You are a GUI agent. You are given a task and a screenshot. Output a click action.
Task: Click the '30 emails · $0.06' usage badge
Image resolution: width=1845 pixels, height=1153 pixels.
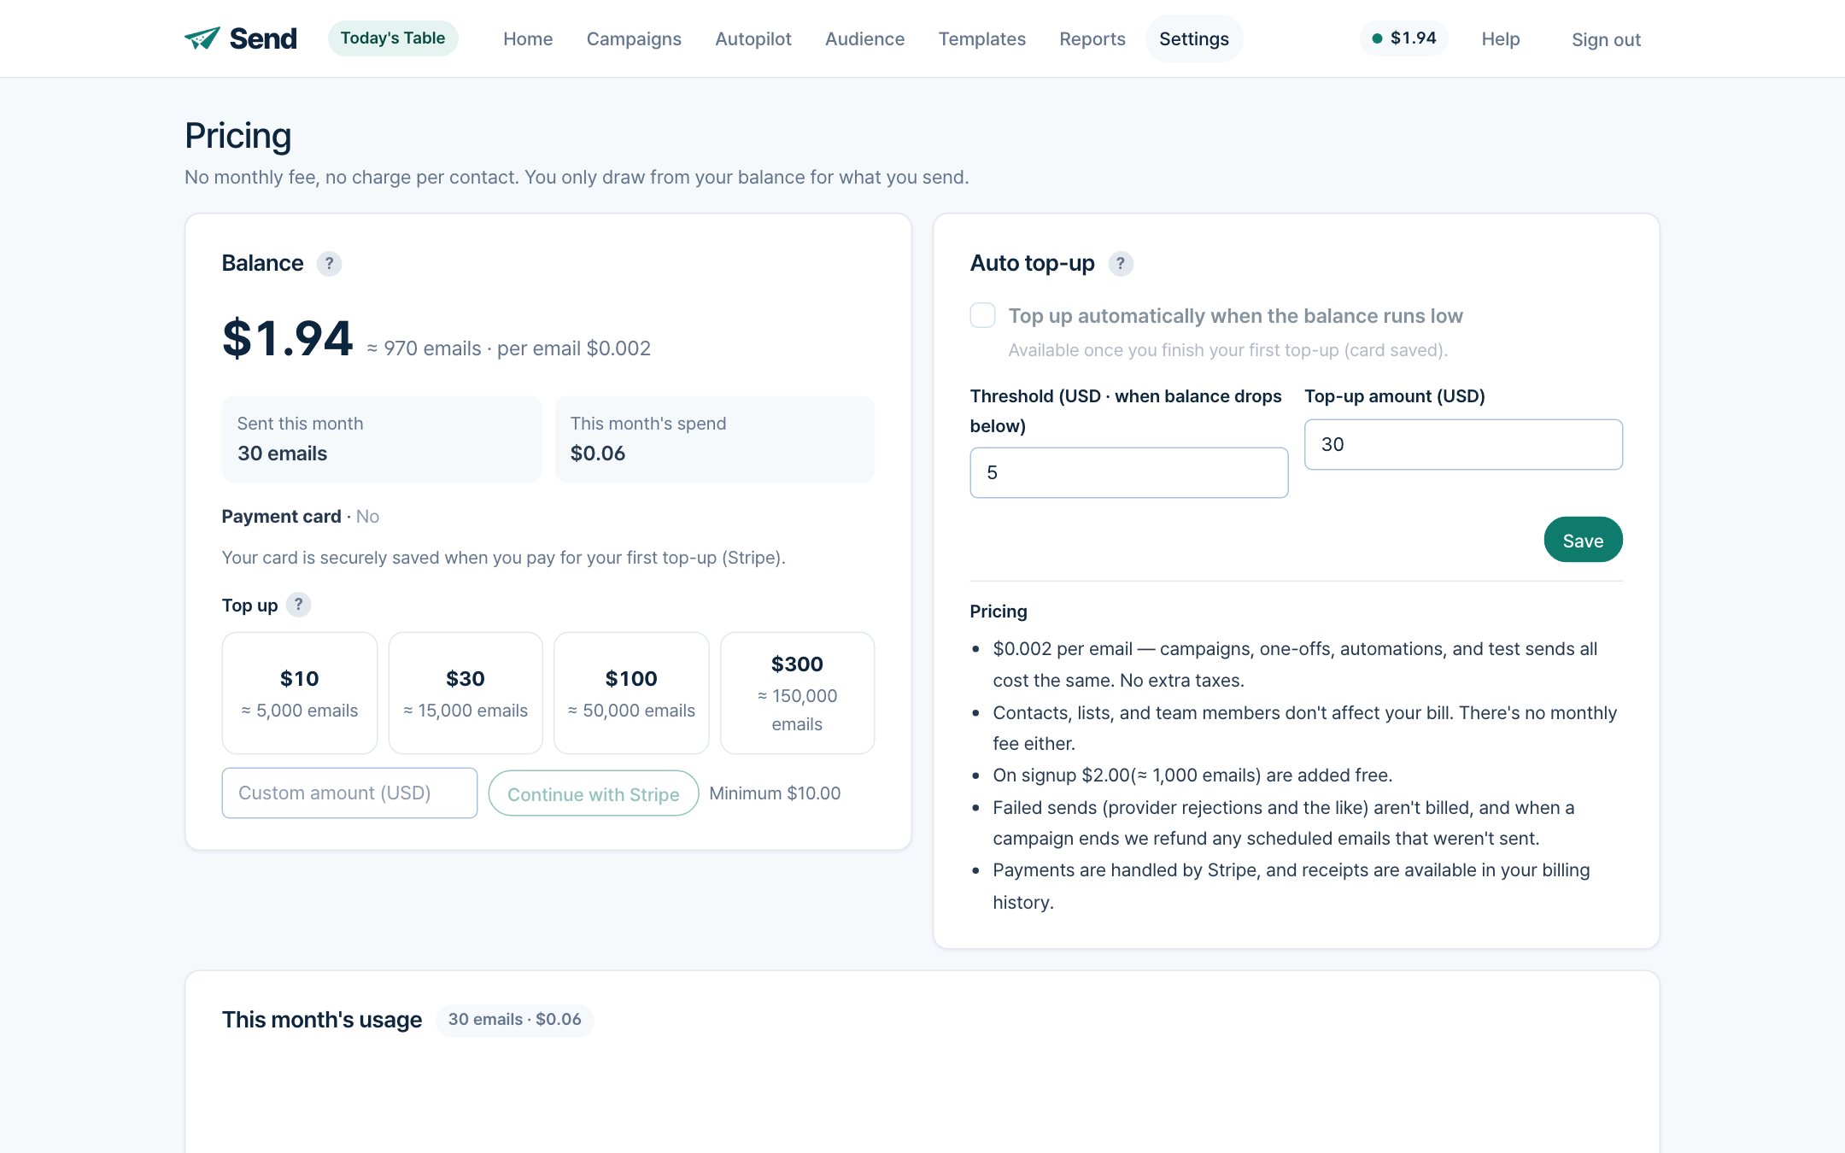(515, 1020)
